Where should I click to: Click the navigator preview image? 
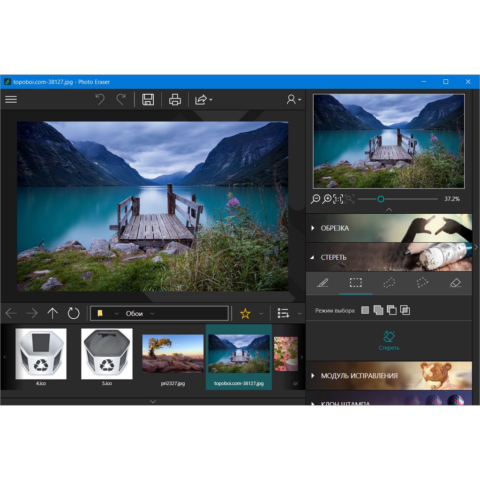pyautogui.click(x=389, y=141)
